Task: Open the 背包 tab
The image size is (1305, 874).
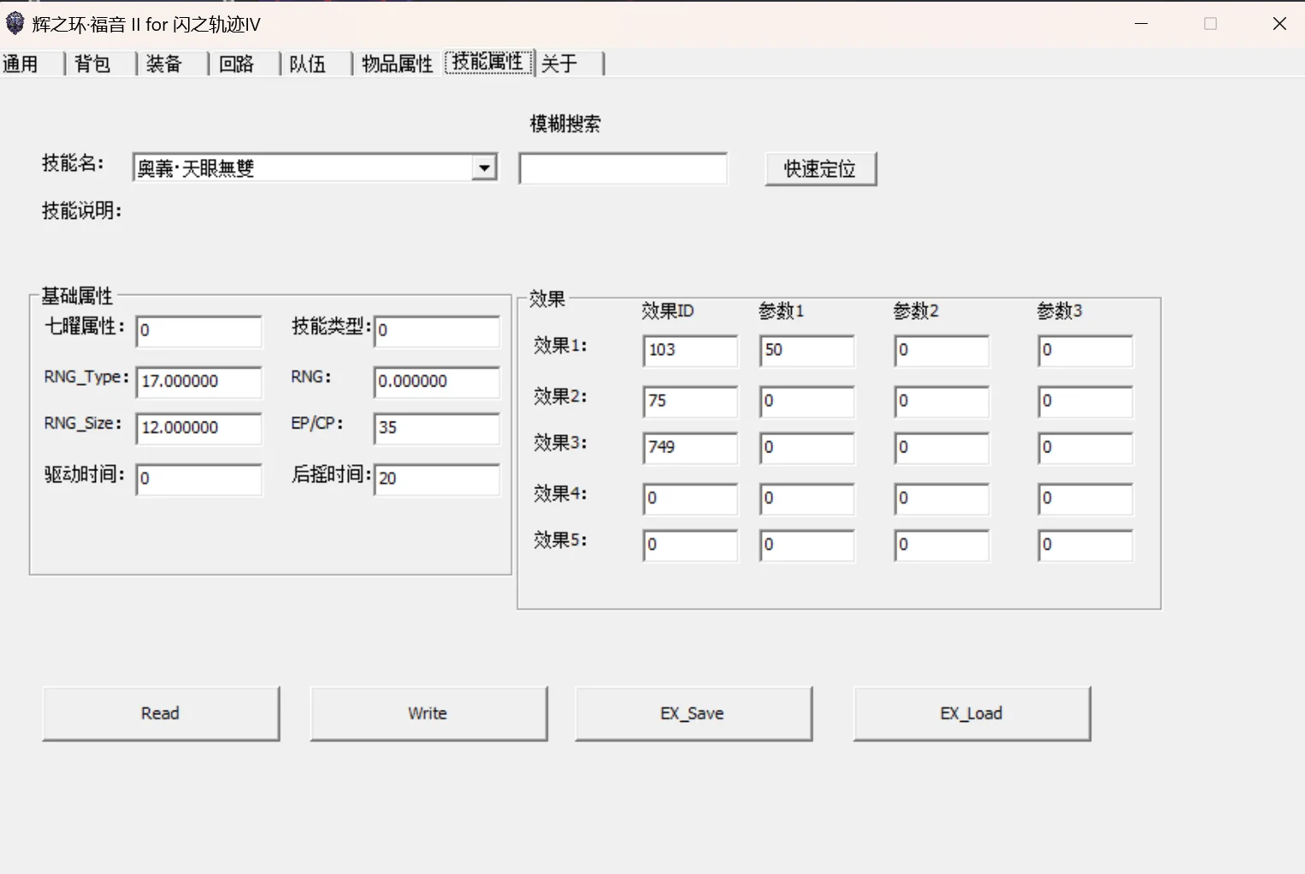Action: point(92,64)
